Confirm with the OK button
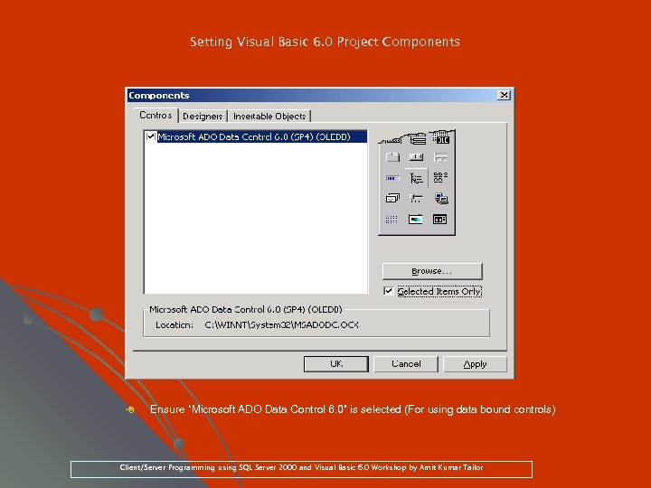Screen dimensions: 651x488 (336, 364)
